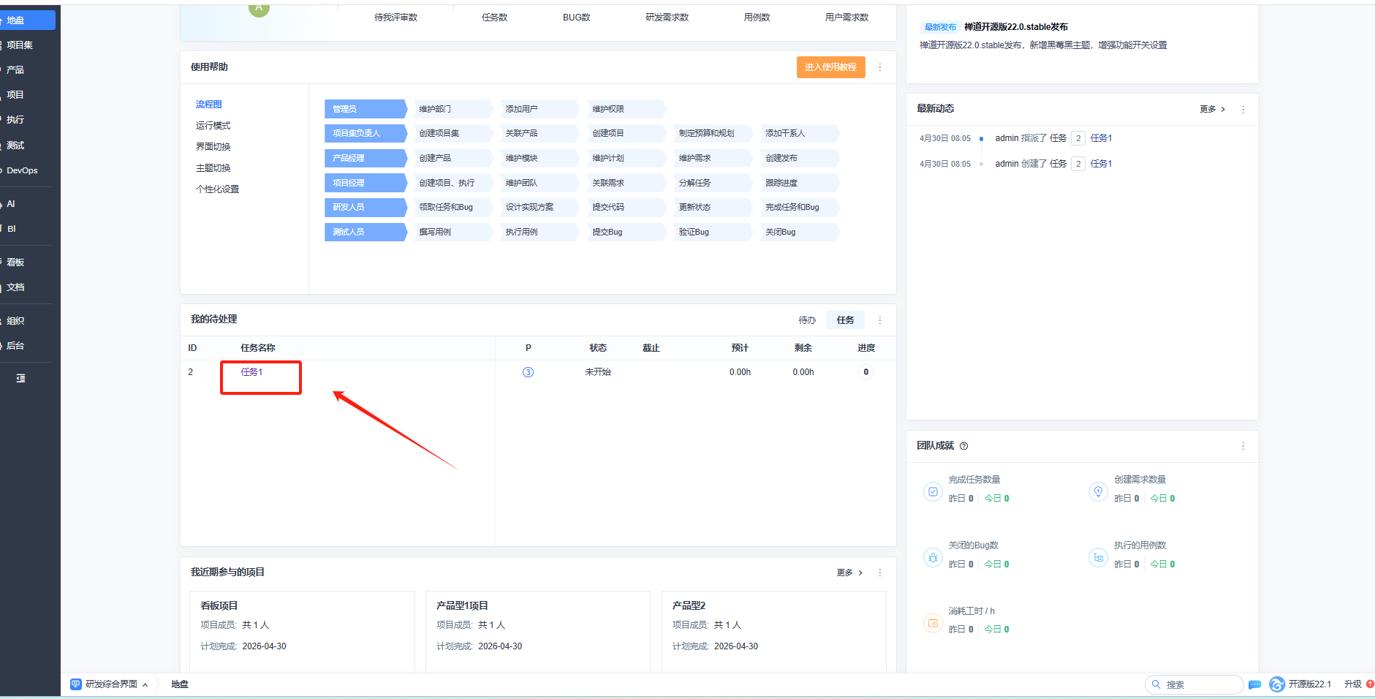Open the 看板项目 project card

(303, 632)
